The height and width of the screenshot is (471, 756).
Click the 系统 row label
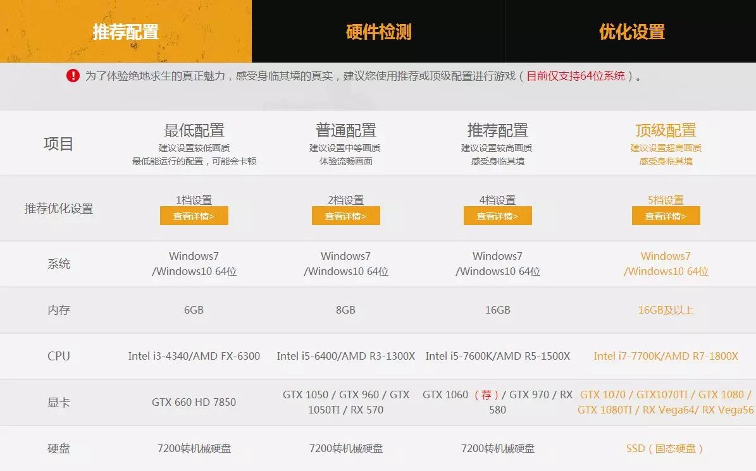pyautogui.click(x=59, y=264)
